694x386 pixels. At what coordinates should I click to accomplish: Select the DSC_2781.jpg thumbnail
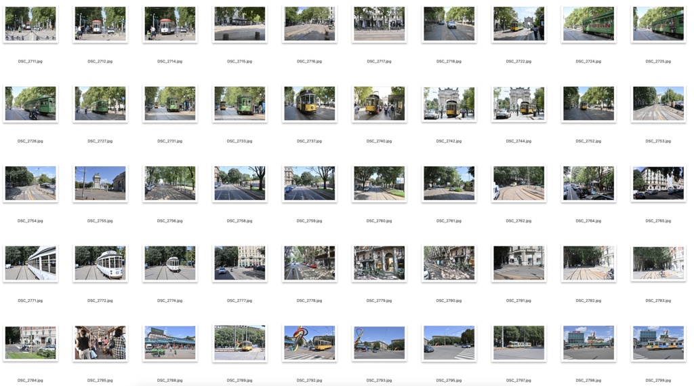(x=518, y=263)
